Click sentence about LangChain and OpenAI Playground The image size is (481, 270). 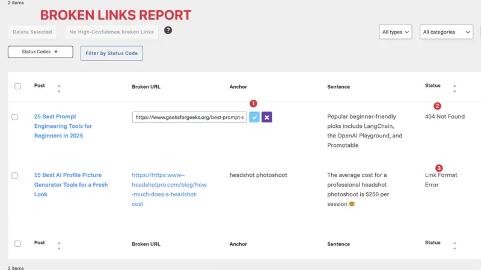pyautogui.click(x=364, y=131)
